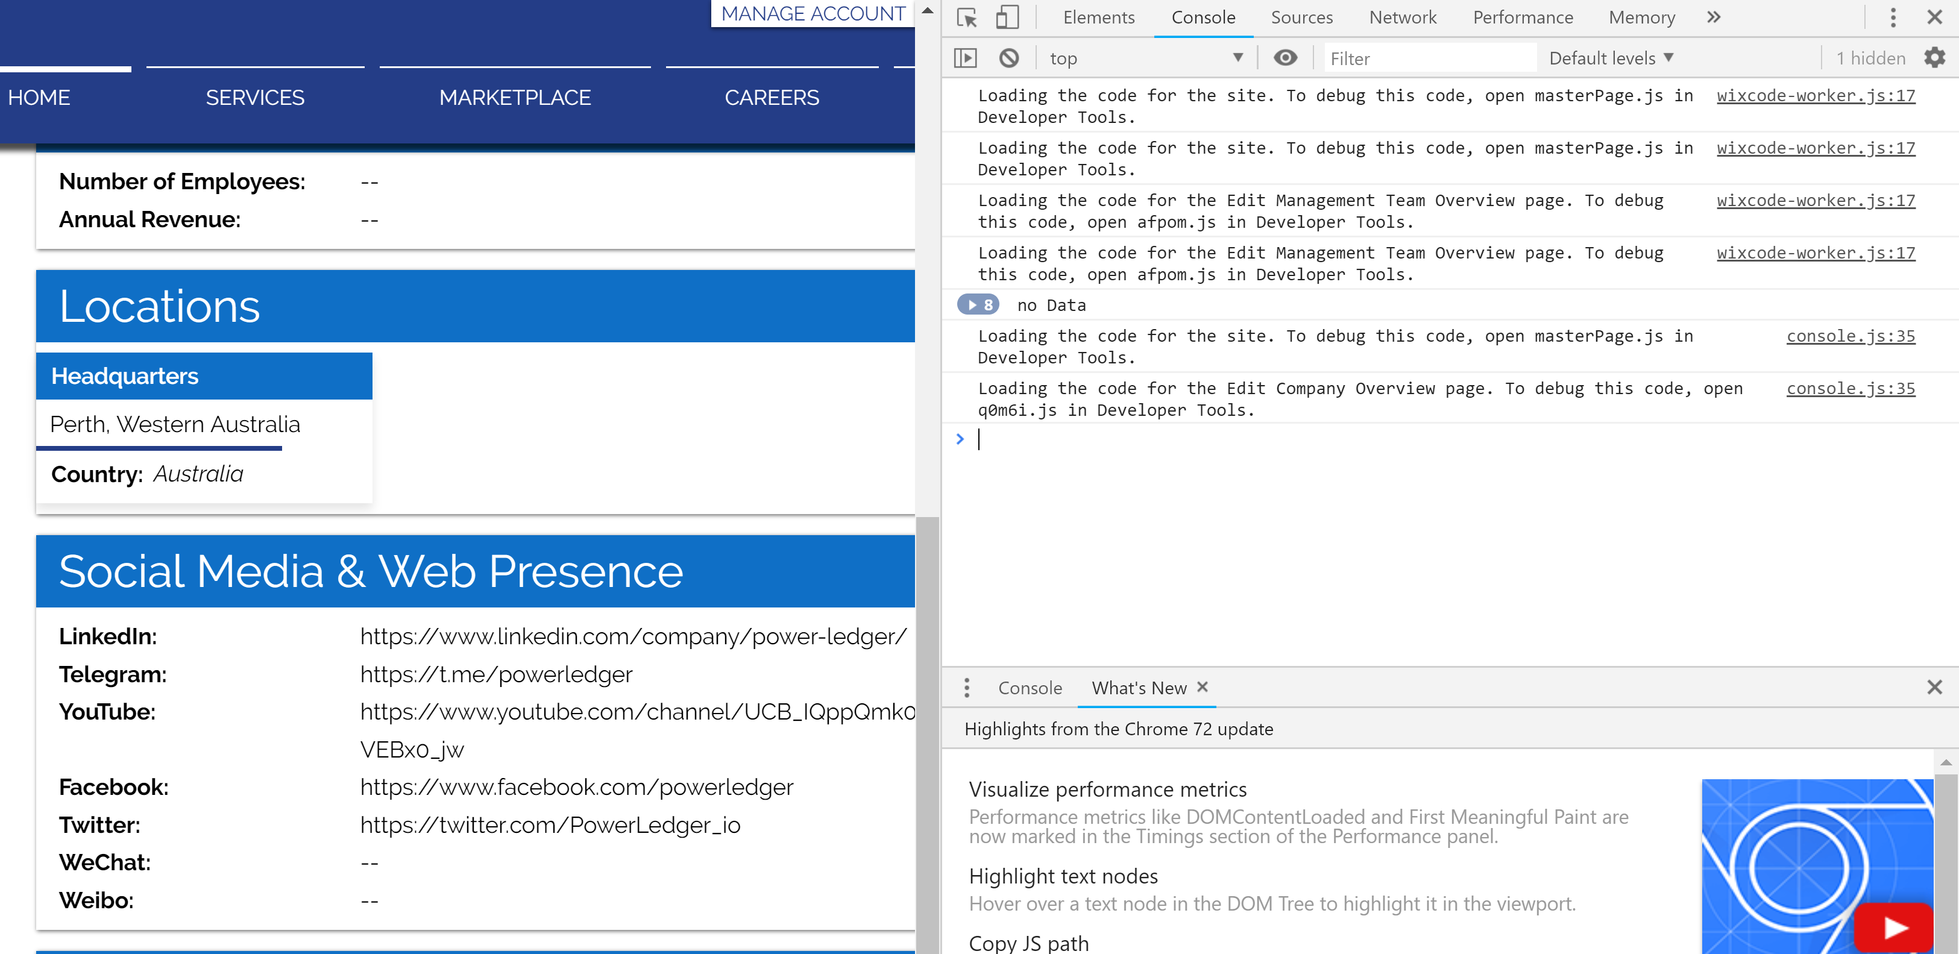Expand the grouped 'no Data' messages
The width and height of the screenshot is (1959, 954).
click(x=978, y=305)
